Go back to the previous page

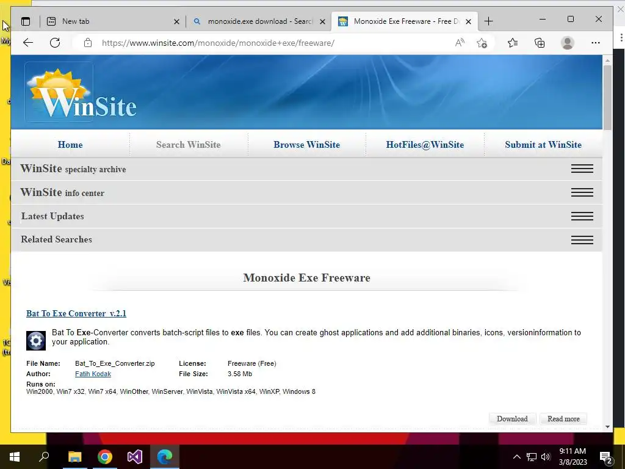28,43
